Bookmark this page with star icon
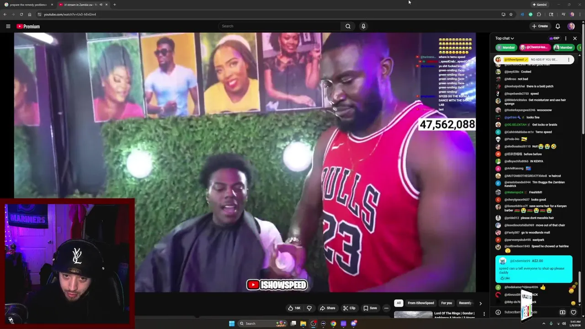 coord(511,14)
